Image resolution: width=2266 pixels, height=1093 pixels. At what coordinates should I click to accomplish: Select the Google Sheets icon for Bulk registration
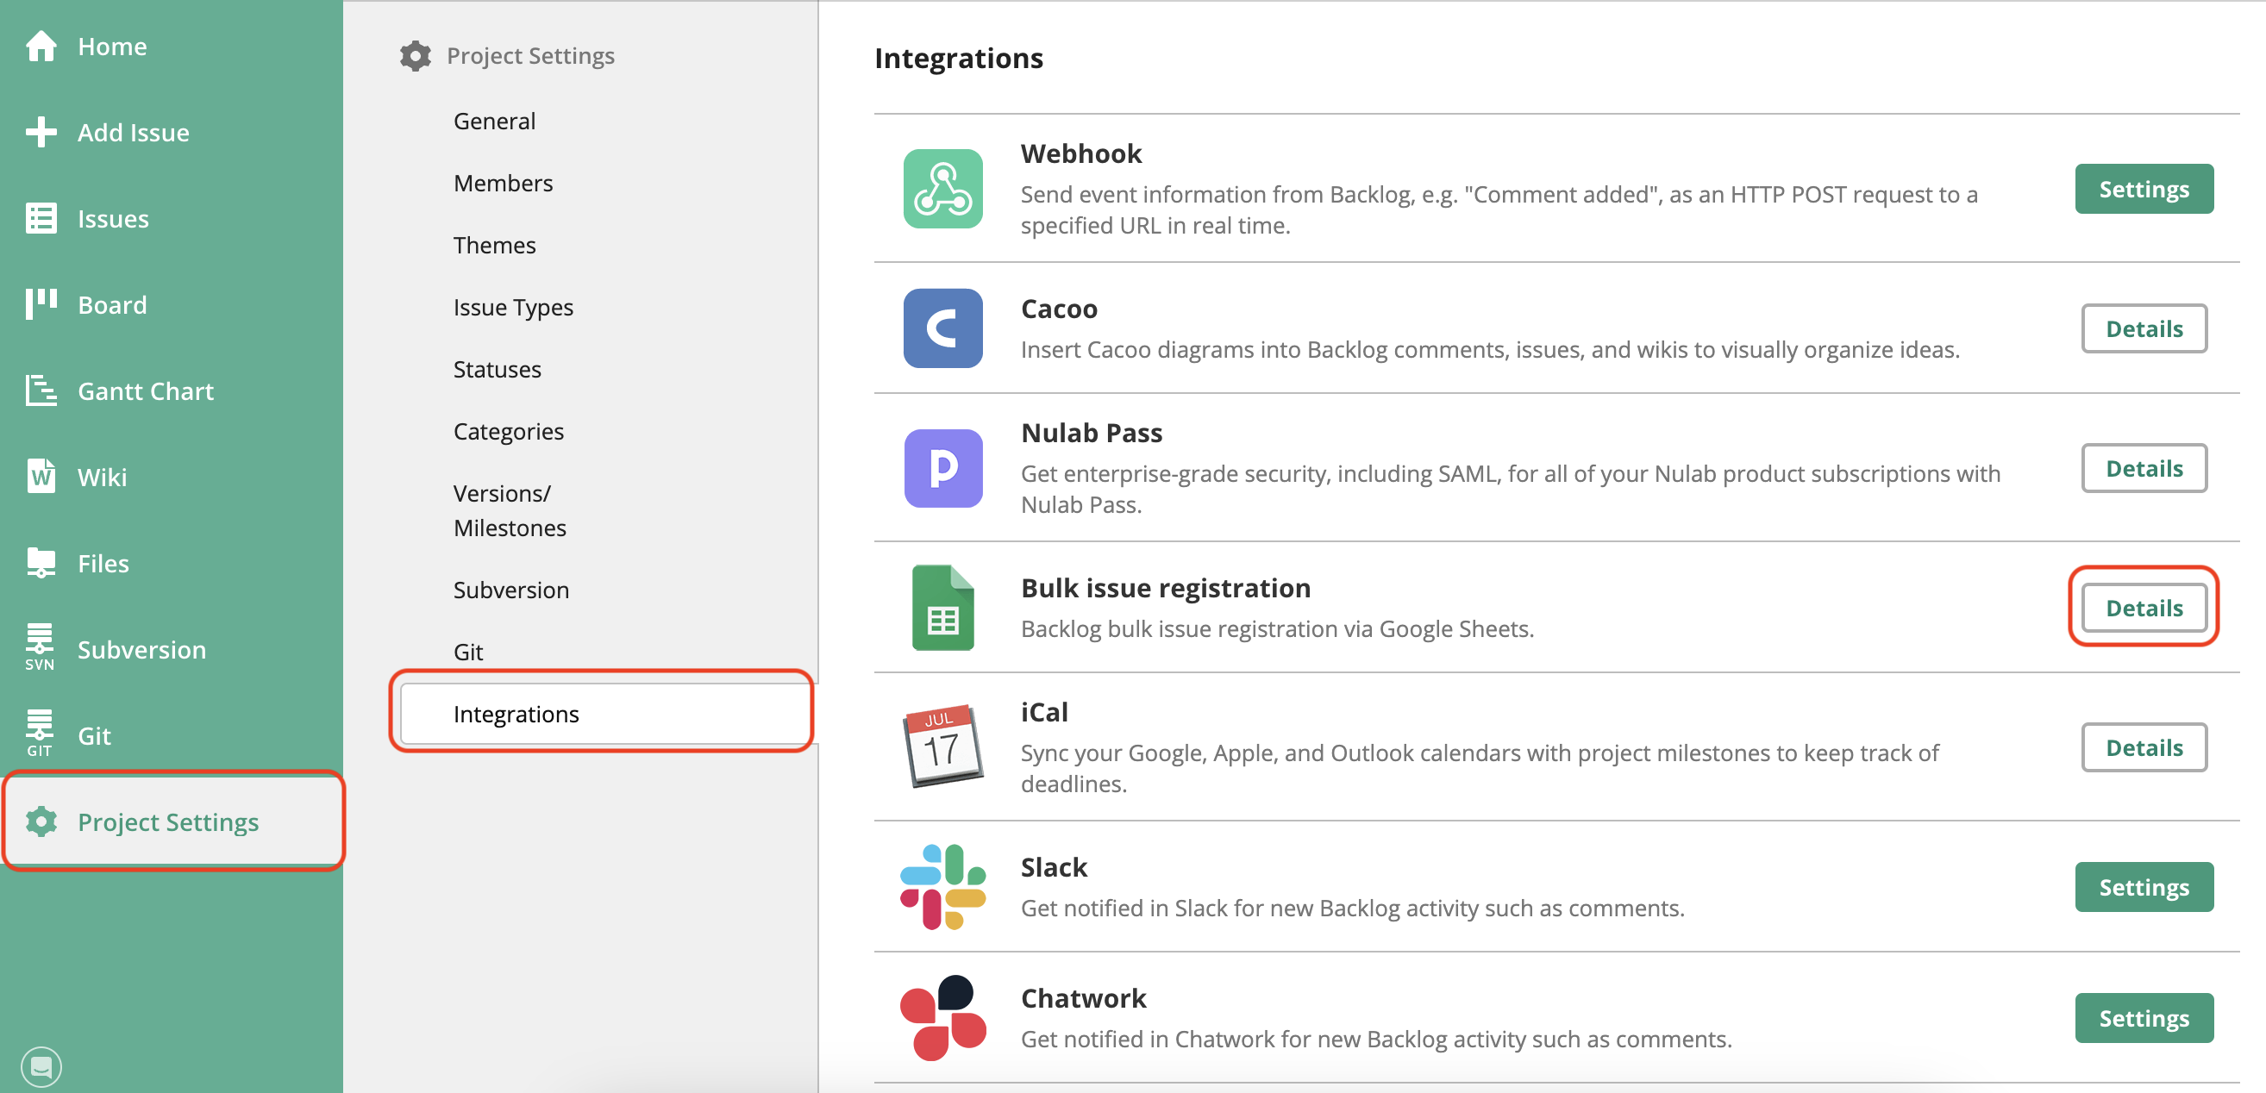click(942, 607)
